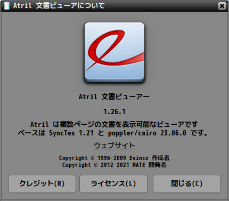Click the クレジット(R) credits button

pyautogui.click(x=42, y=184)
